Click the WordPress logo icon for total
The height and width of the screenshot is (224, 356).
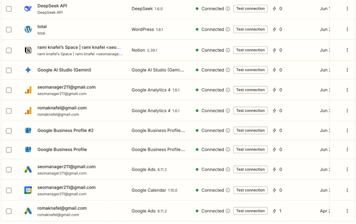point(28,29)
